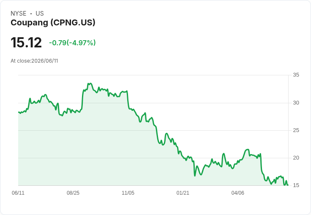Click the 08/25 date axis label

(x=73, y=193)
